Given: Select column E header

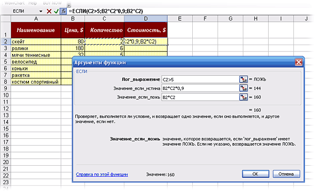Looking at the screenshot, I should 180,18.
